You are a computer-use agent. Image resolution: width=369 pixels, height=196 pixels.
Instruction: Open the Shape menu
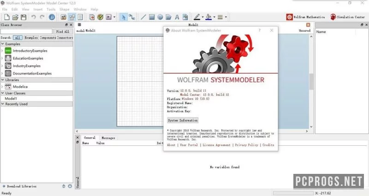pyautogui.click(x=64, y=9)
